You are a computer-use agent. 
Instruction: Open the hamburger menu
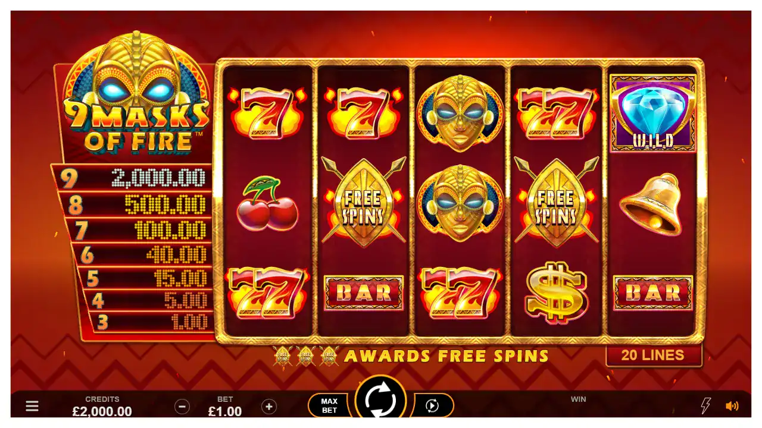(32, 406)
